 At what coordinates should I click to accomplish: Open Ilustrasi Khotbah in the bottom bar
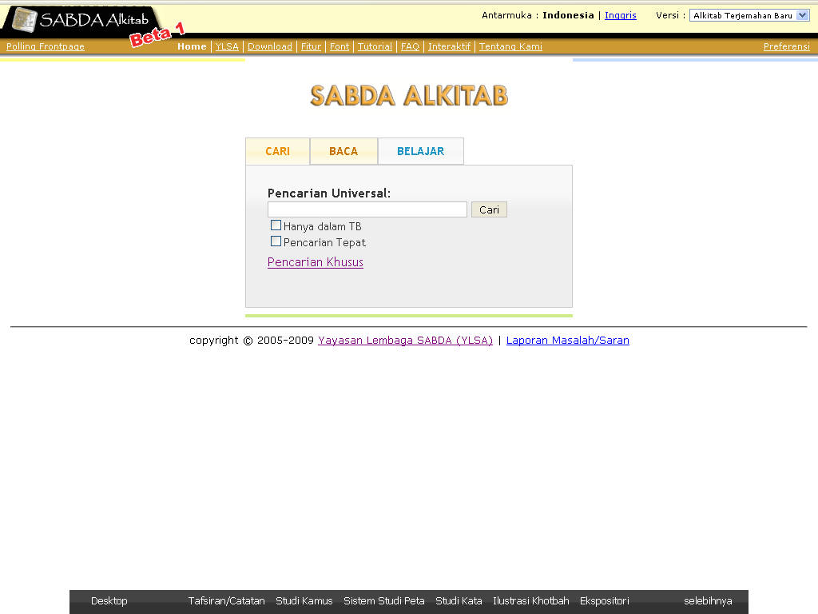pos(531,601)
